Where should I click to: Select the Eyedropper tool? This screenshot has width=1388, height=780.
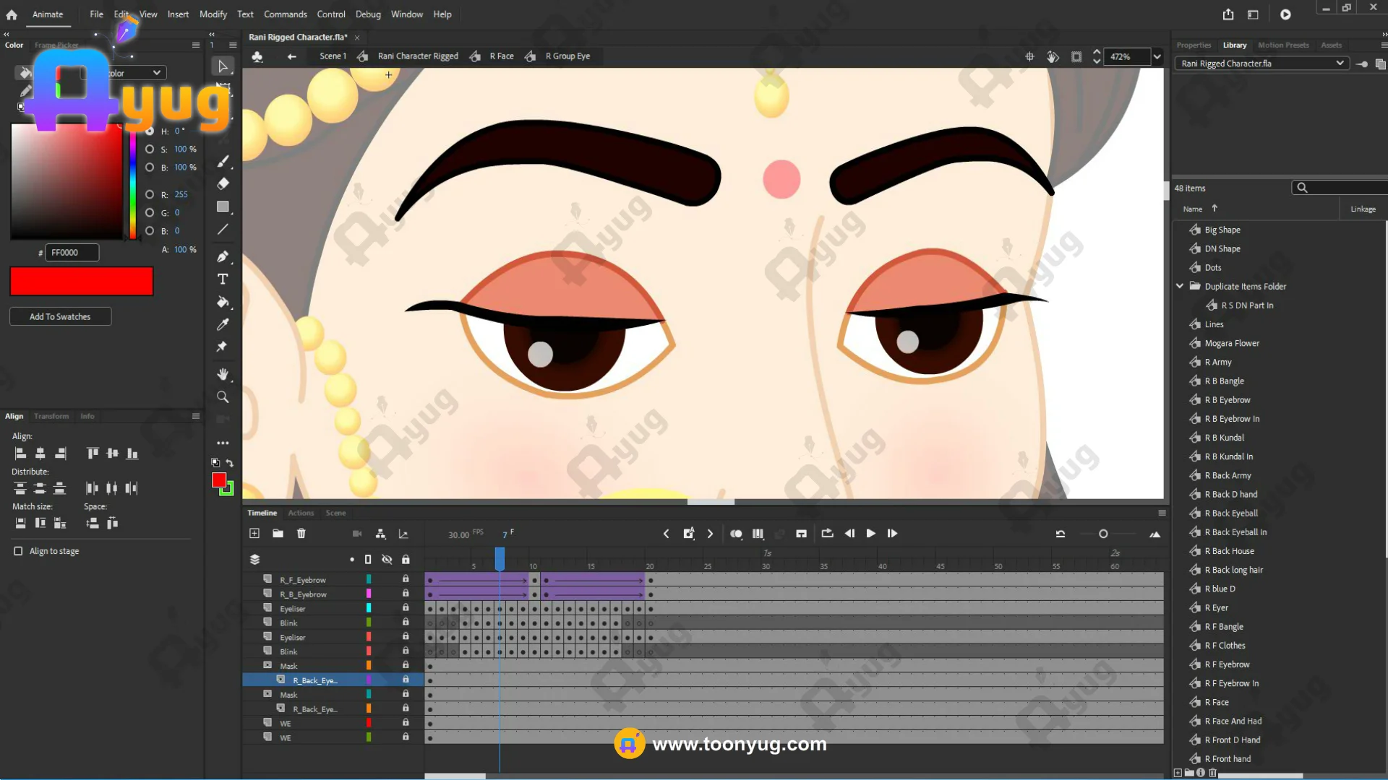[223, 324]
